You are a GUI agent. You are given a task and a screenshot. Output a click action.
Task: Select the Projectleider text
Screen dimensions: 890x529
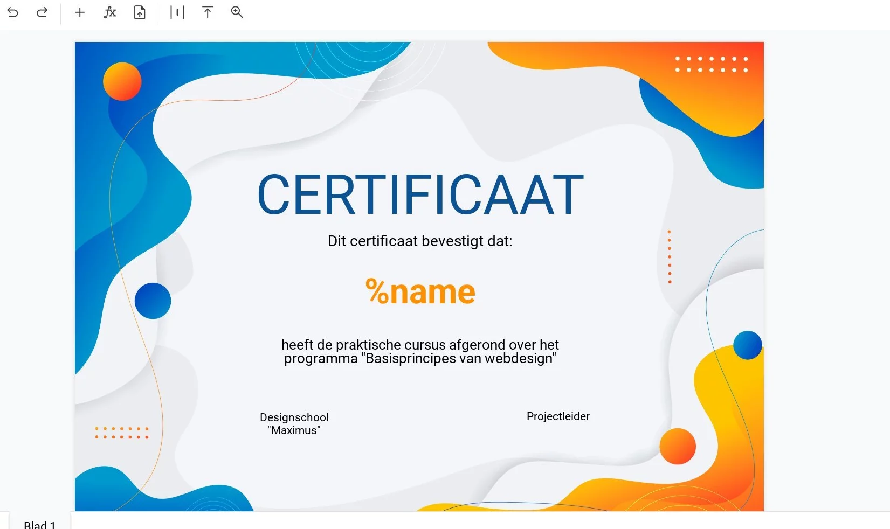558,416
